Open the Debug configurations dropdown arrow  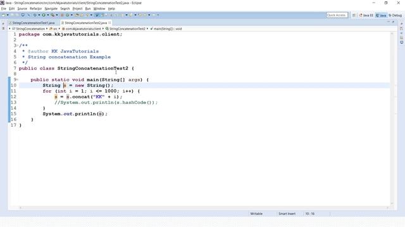[39, 15]
